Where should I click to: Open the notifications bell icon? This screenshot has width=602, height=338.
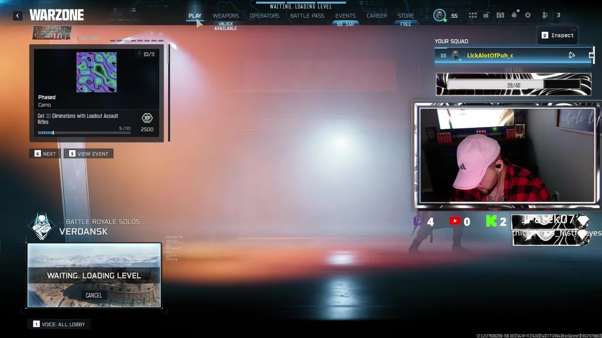tap(514, 15)
